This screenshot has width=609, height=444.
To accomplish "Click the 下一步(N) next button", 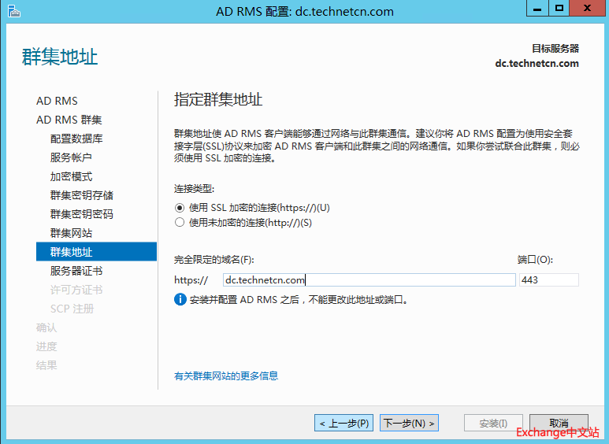I will coord(409,424).
